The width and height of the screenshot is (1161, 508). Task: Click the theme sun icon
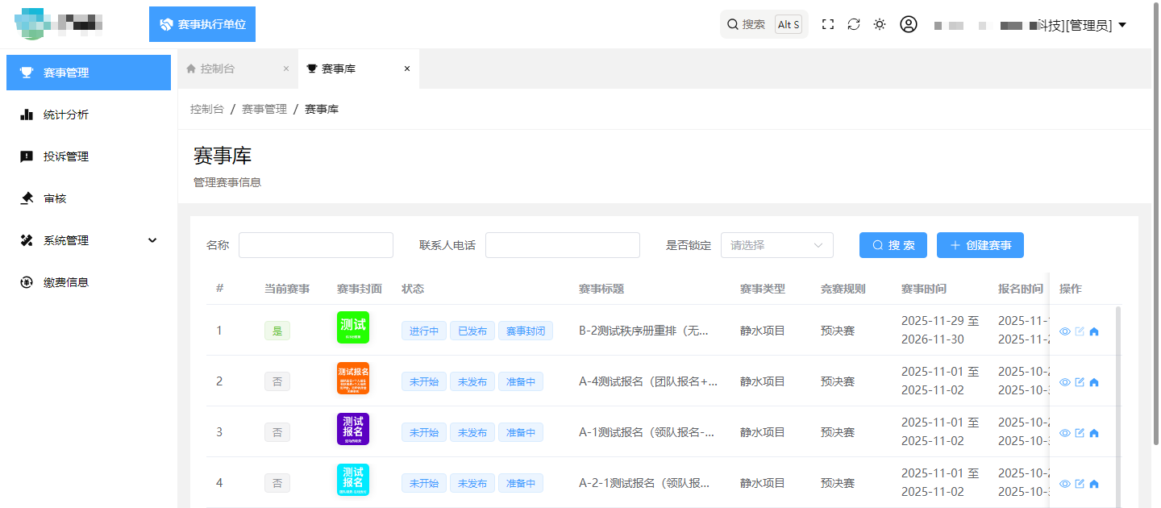coord(880,24)
